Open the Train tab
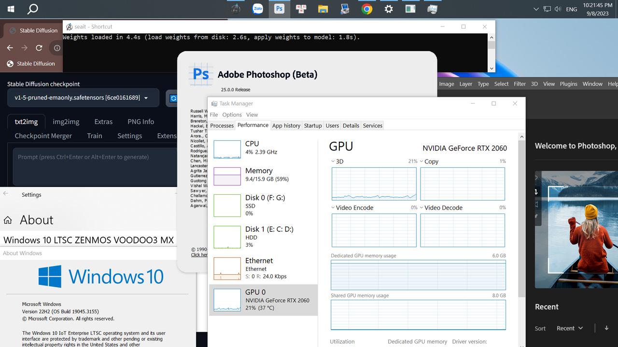 [x=95, y=136]
